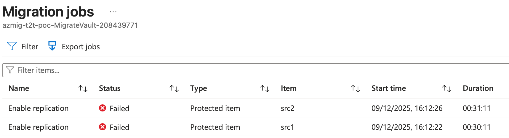Select the src1 item cell
This screenshot has width=509, height=138.
click(287, 127)
